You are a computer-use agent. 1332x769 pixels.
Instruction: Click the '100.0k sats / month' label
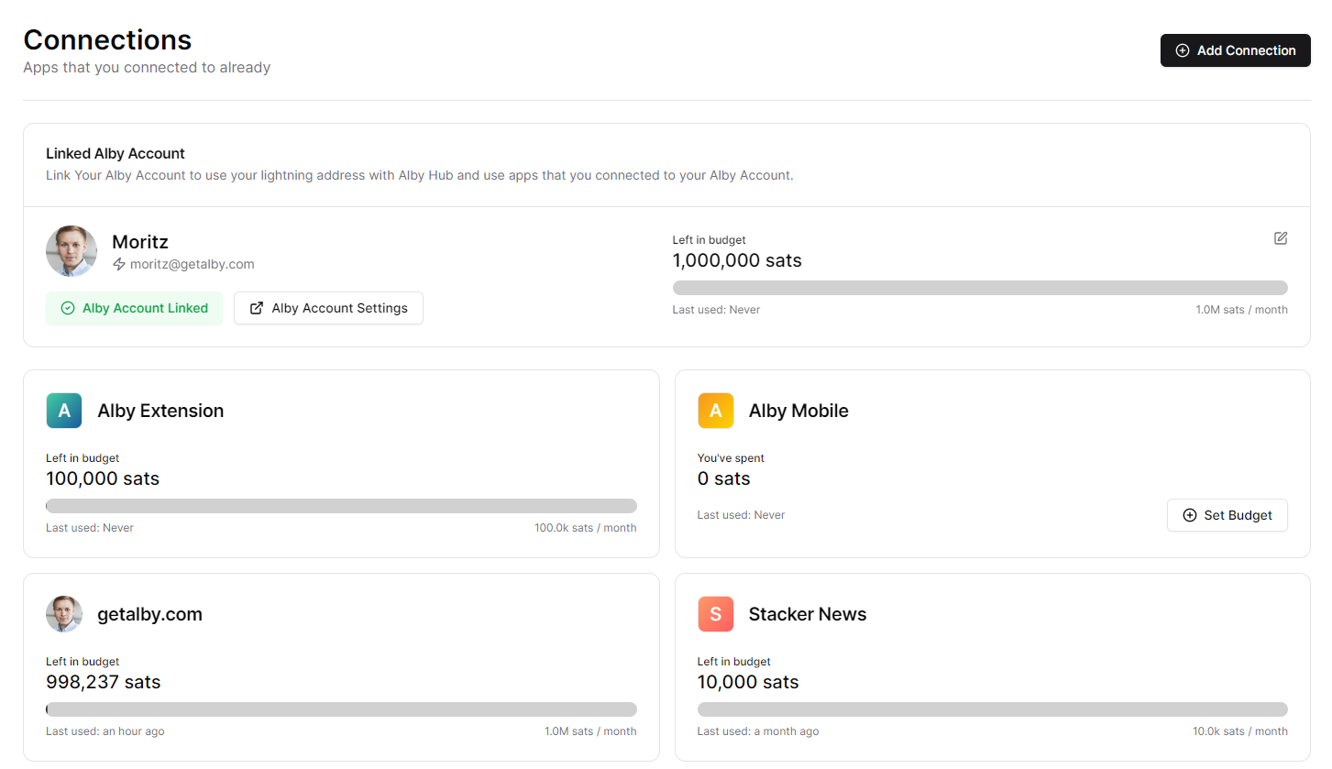click(586, 528)
